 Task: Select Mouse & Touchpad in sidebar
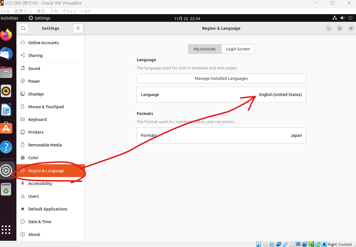pyautogui.click(x=51, y=107)
